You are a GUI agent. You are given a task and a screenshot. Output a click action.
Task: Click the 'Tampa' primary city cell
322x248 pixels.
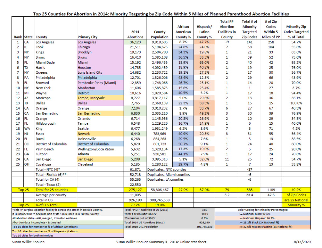100,123
